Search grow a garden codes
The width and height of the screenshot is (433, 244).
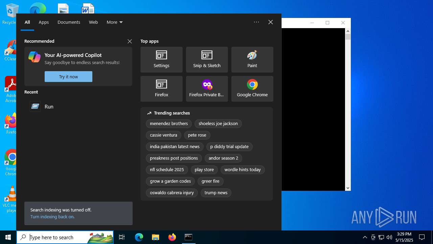[x=170, y=181]
